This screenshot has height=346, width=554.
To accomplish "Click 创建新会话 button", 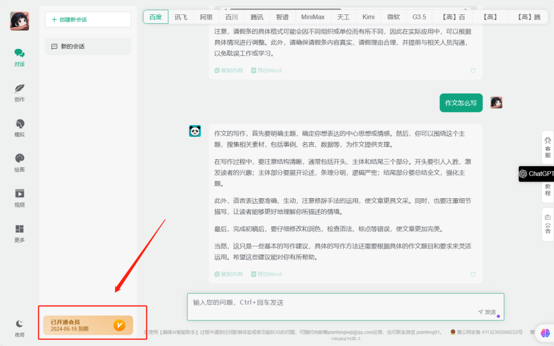I will click(88, 19).
